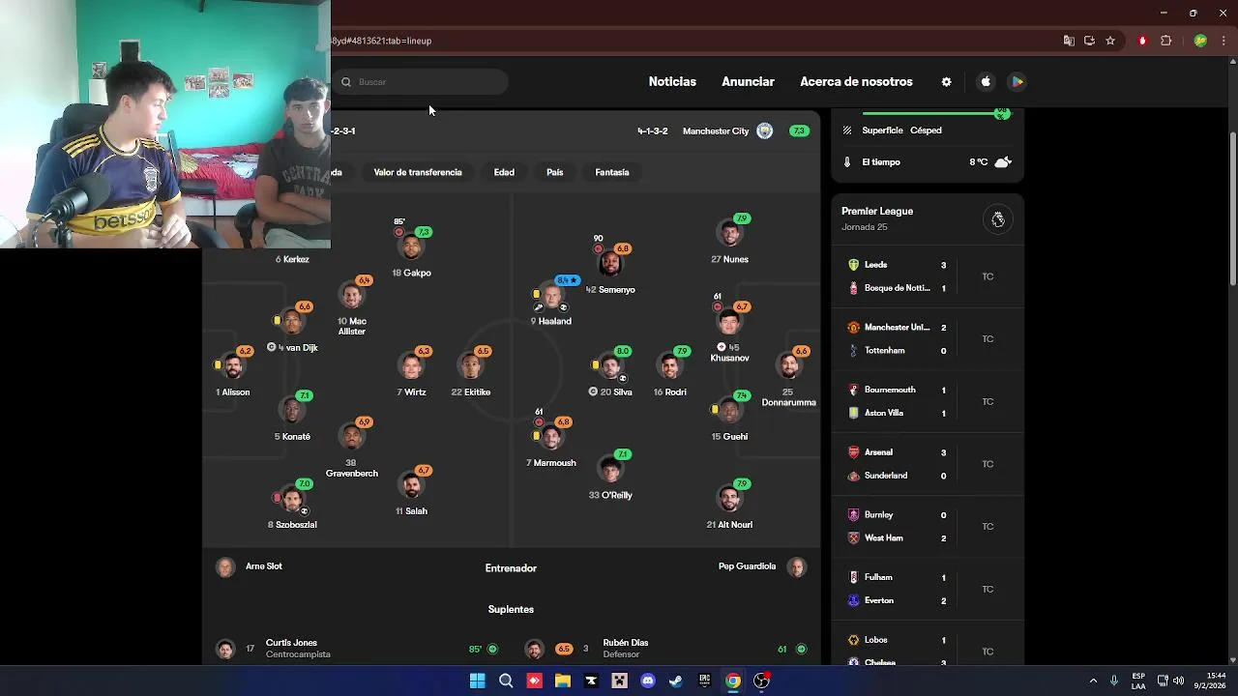1238x696 pixels.
Task: Click the 'Manchester City' team name
Action: click(x=716, y=130)
